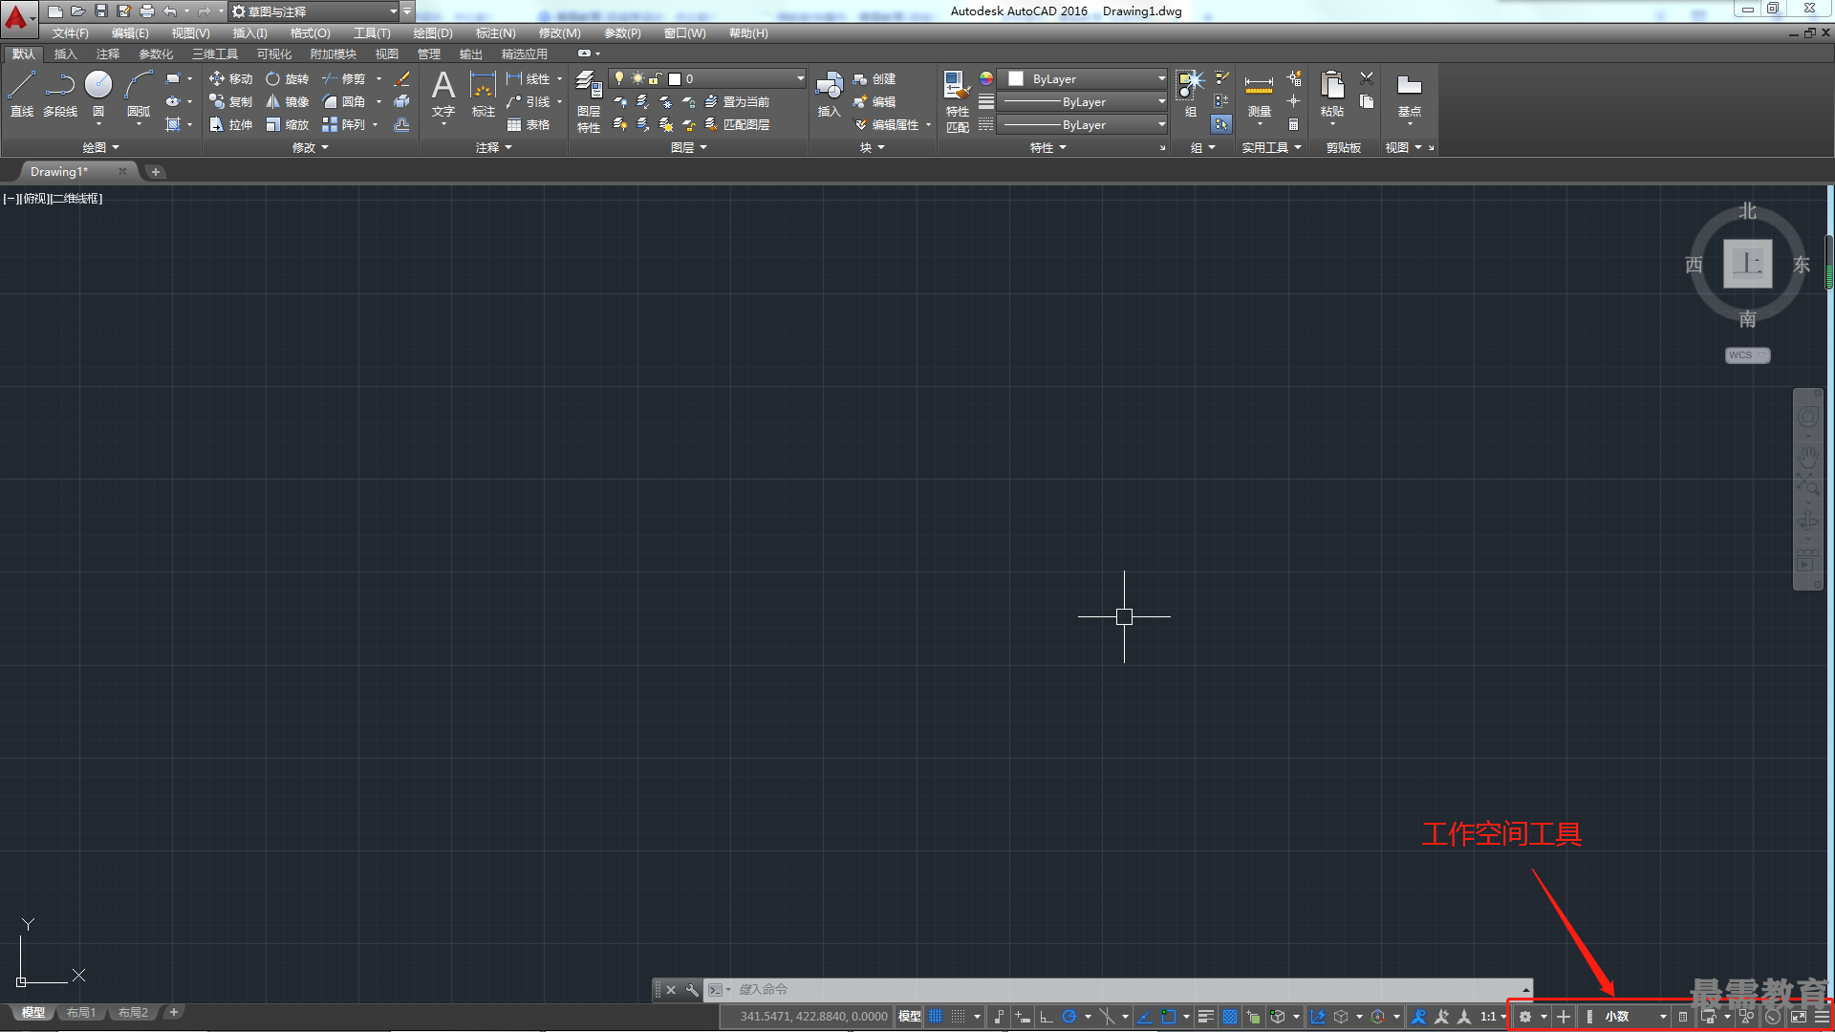
Task: Click the 模型 button in status bar
Action: tap(909, 1017)
